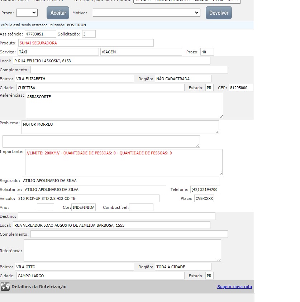
Task: Click the CEP field 81295000
Action: (241, 88)
